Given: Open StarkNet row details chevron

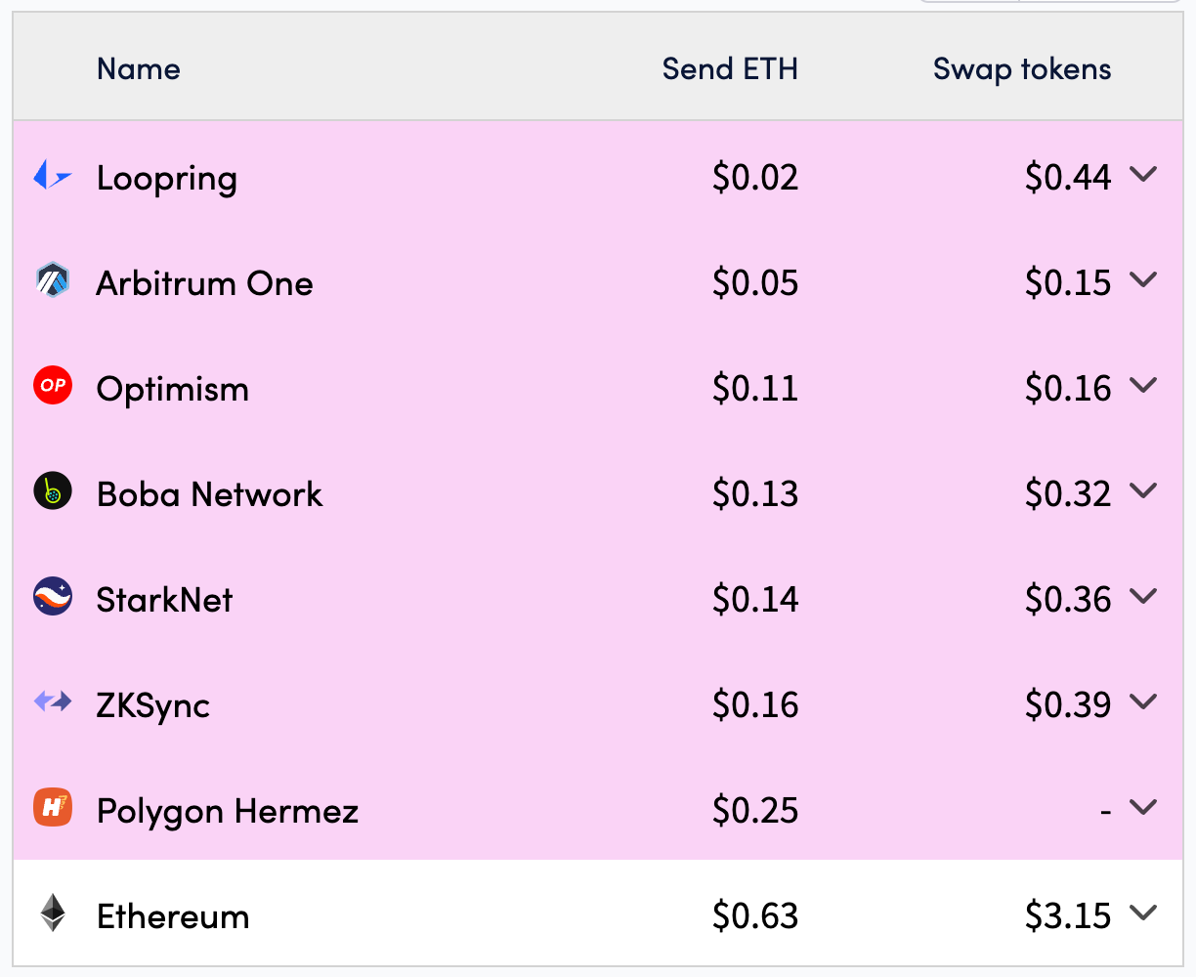Looking at the screenshot, I should pos(1142,597).
